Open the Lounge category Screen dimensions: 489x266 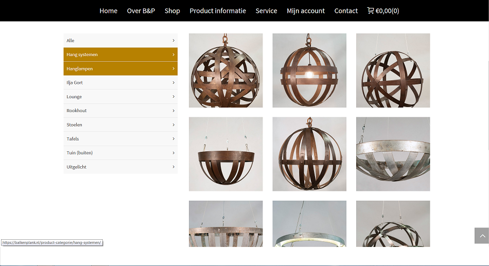120,97
